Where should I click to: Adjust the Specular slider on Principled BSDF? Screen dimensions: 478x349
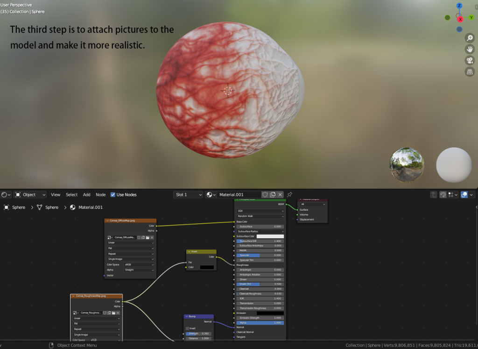click(x=260, y=255)
